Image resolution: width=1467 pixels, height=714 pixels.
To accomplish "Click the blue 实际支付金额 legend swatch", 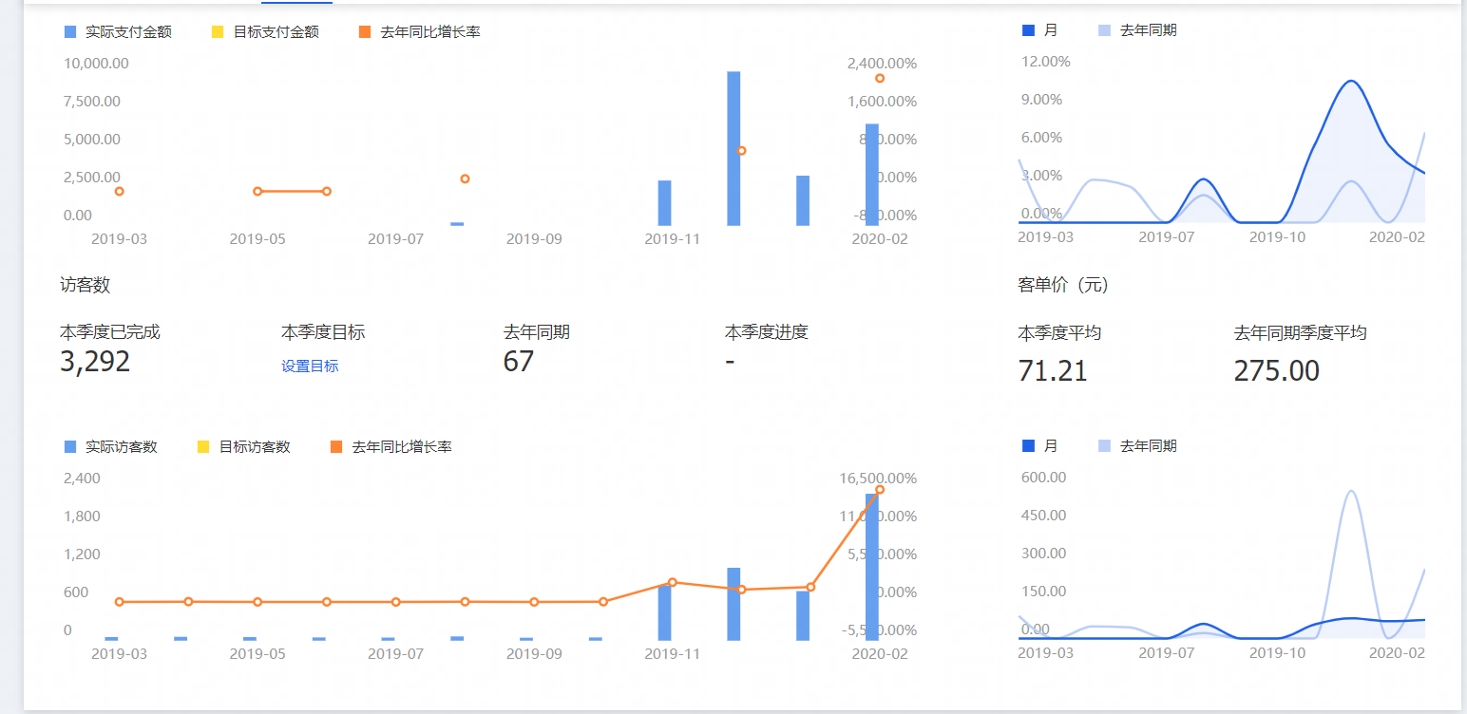I will point(68,31).
